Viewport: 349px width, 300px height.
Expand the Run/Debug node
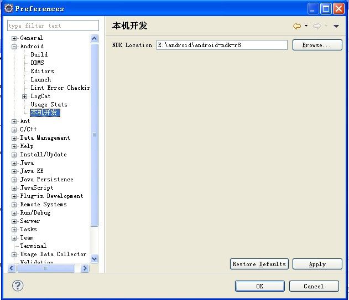click(14, 213)
